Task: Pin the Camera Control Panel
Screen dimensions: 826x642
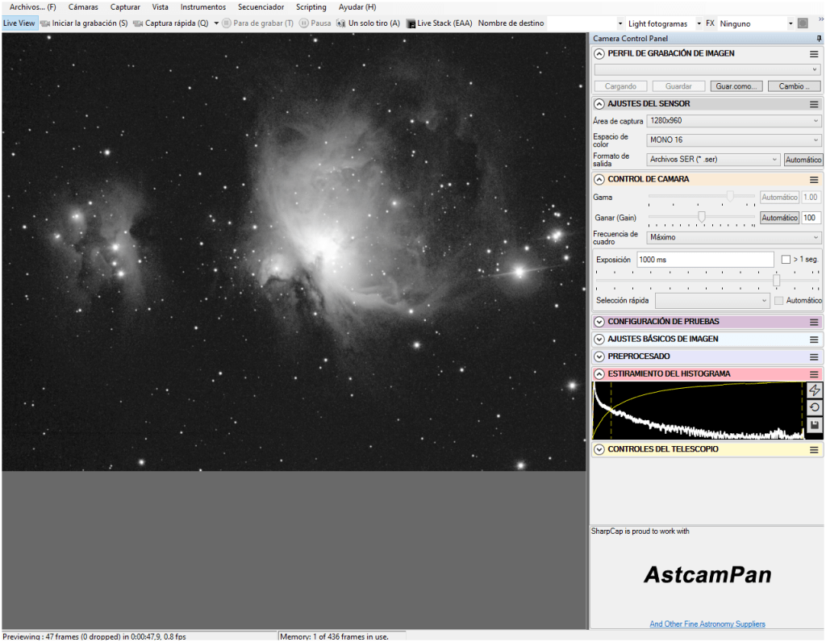Action: point(820,39)
